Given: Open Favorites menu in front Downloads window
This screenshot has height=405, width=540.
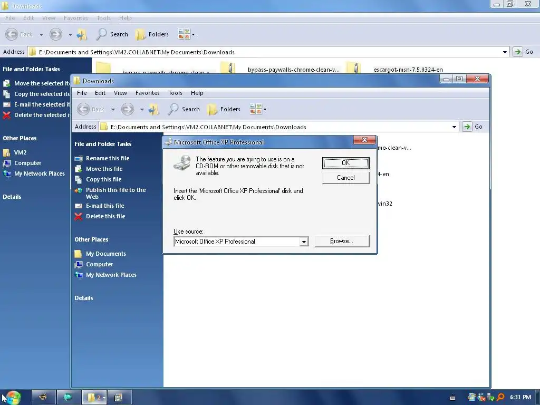Looking at the screenshot, I should tap(148, 93).
